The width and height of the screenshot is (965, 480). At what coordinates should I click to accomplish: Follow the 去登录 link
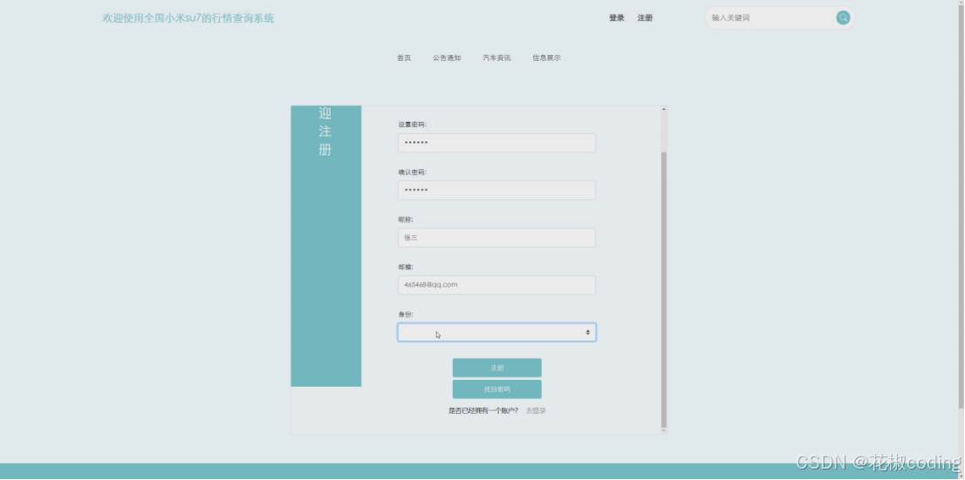click(x=536, y=410)
